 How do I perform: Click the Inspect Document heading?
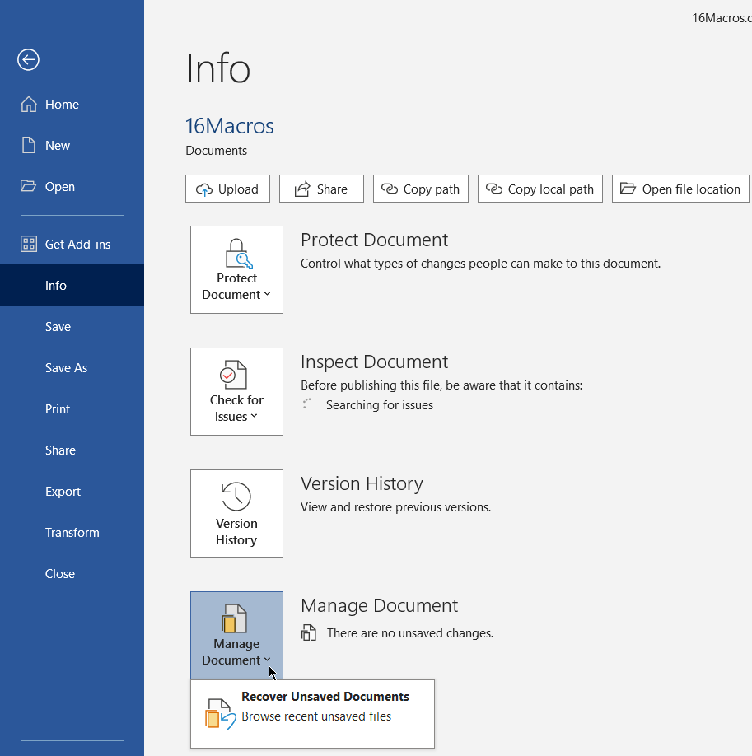click(374, 362)
